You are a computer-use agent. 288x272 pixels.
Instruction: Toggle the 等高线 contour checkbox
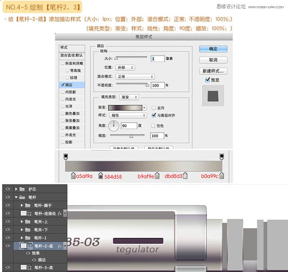click(67, 70)
